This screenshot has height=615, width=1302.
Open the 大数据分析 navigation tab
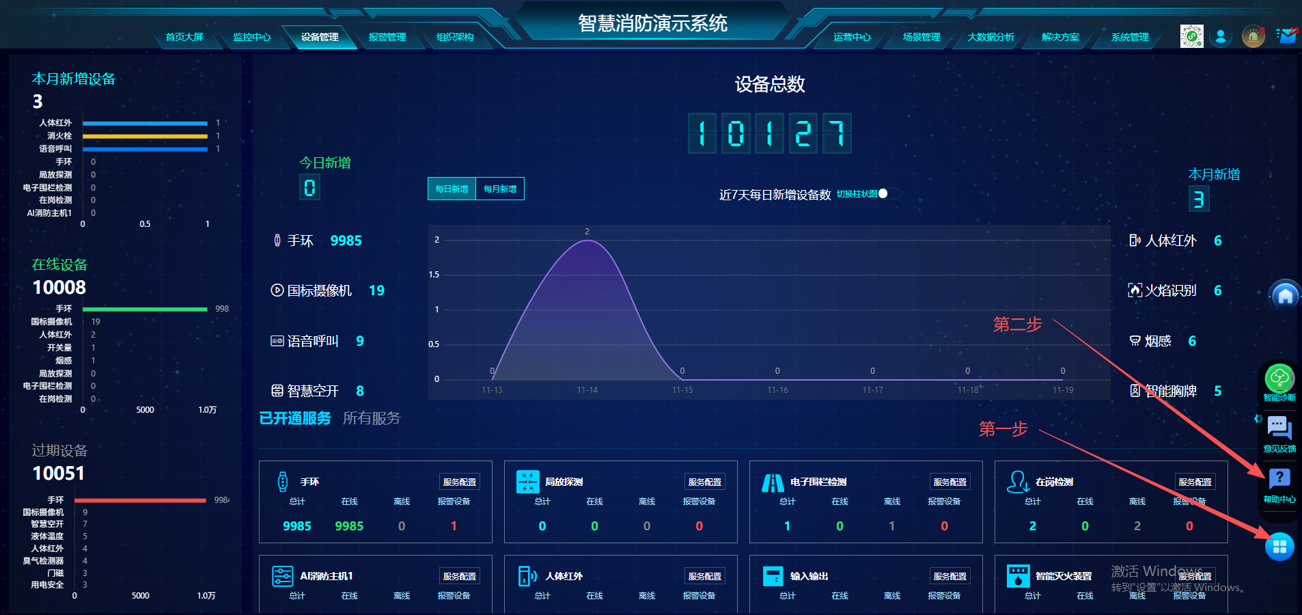tap(991, 37)
